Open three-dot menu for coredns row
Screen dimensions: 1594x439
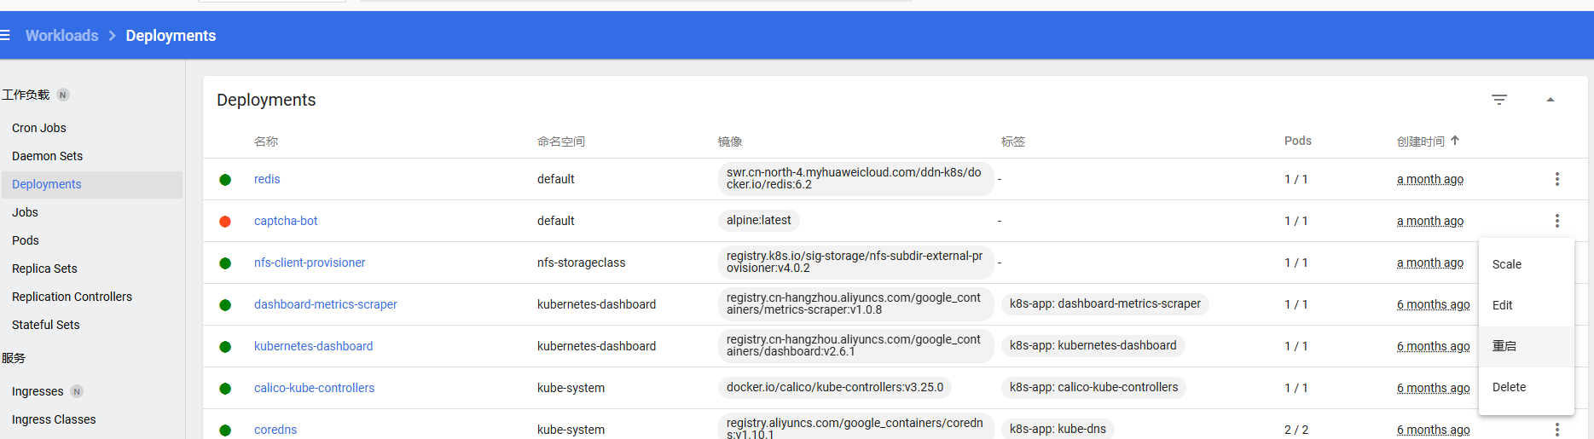click(x=1557, y=430)
